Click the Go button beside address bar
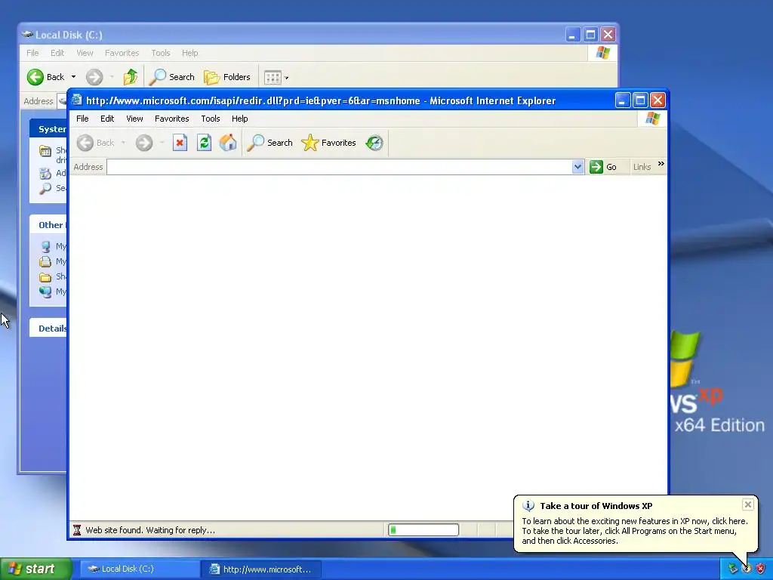This screenshot has height=580, width=773. coord(603,167)
